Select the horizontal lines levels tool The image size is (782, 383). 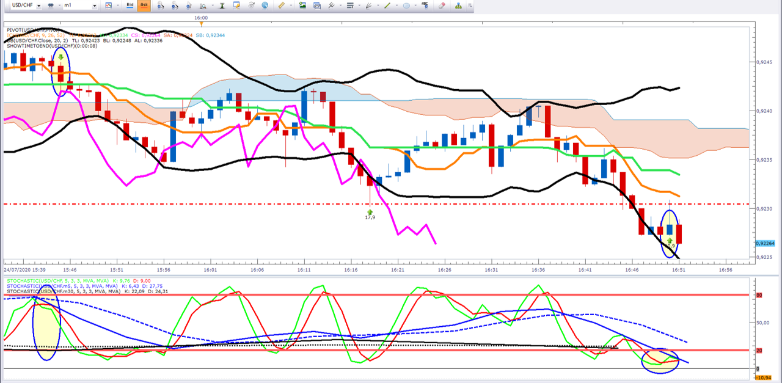[350, 5]
